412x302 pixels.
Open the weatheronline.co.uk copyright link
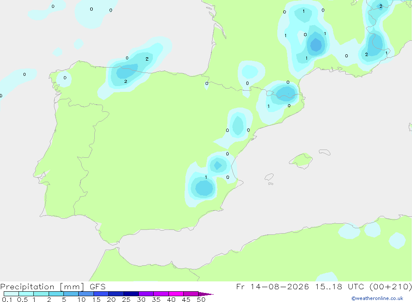click(x=377, y=298)
